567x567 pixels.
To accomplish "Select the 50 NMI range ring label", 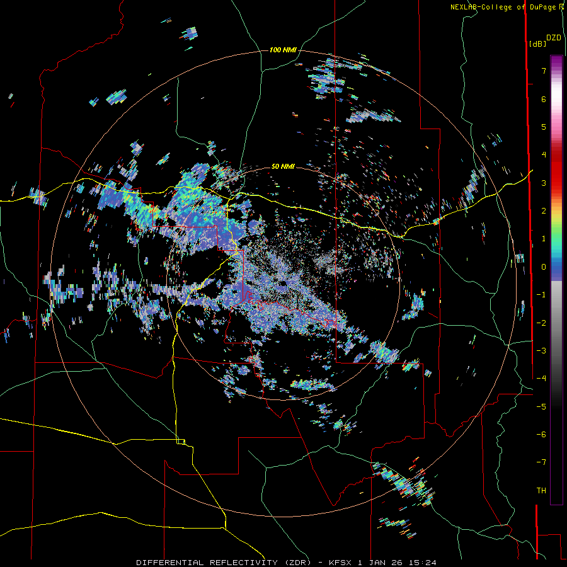I will click(x=283, y=166).
